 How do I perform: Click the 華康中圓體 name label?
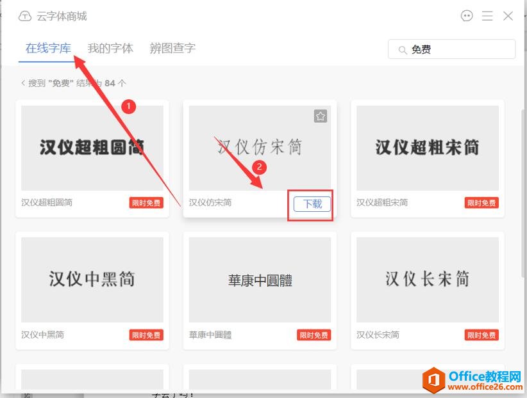click(210, 335)
